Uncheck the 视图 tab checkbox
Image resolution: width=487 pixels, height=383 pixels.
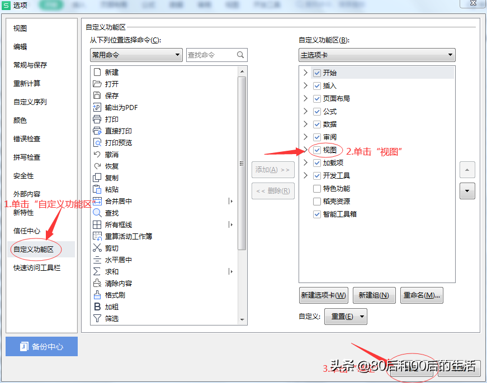coord(317,150)
